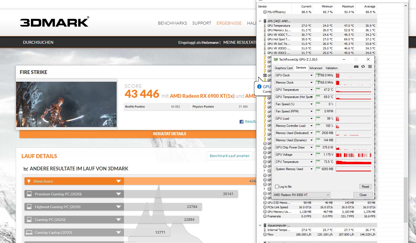
Task: Click the Benchmark-Lauf ansehen button
Action: pos(230,156)
